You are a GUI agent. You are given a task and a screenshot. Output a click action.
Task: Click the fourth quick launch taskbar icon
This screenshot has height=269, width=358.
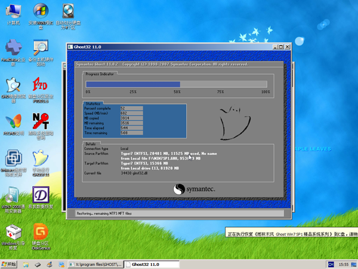61,265
